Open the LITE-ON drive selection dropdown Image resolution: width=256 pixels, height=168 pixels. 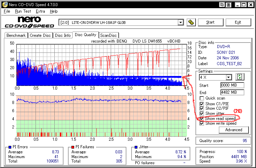coord(181,22)
